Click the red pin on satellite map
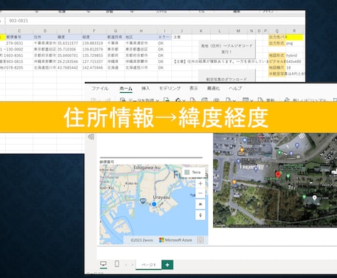This screenshot has height=278, width=337. pyautogui.click(x=278, y=175)
